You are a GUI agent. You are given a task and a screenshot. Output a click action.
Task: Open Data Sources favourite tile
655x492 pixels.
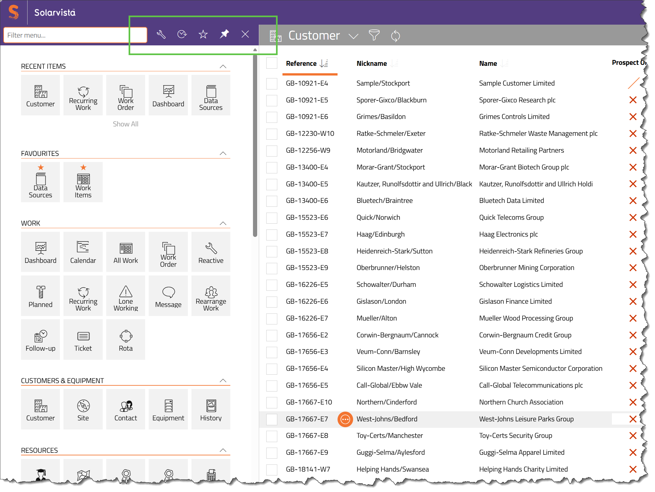40,182
